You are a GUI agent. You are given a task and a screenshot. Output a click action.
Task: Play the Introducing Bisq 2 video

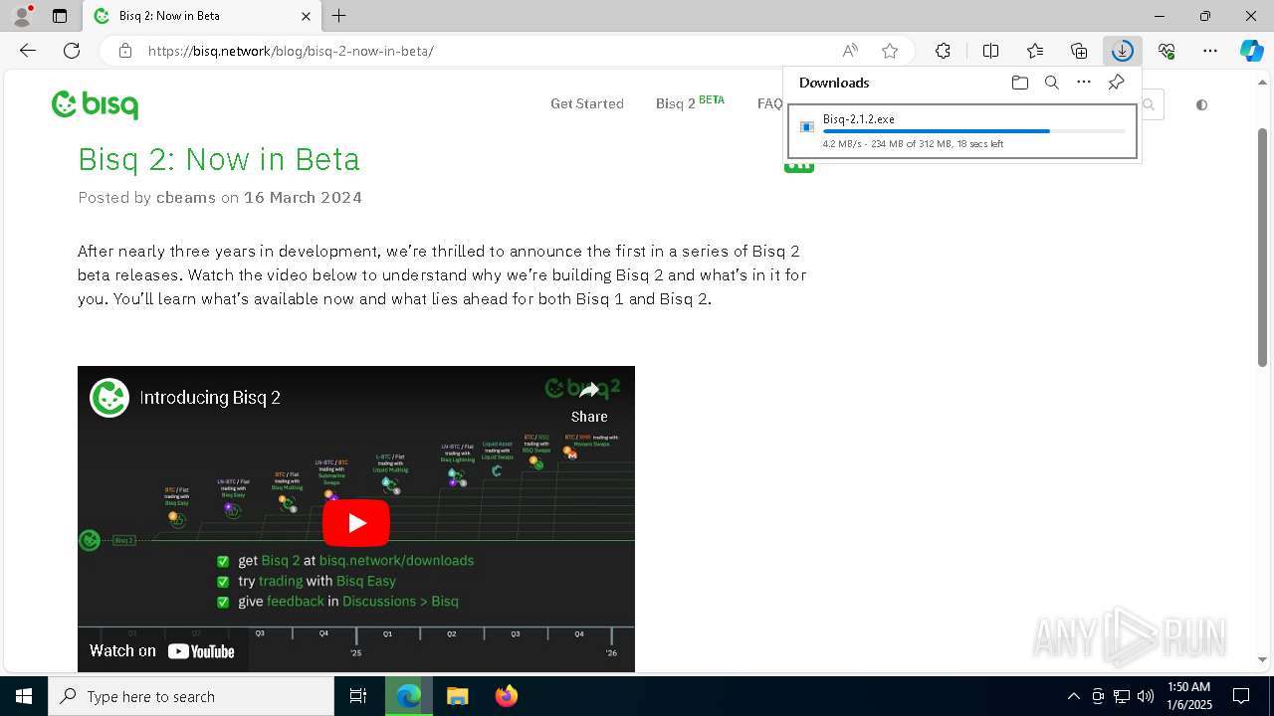point(356,523)
